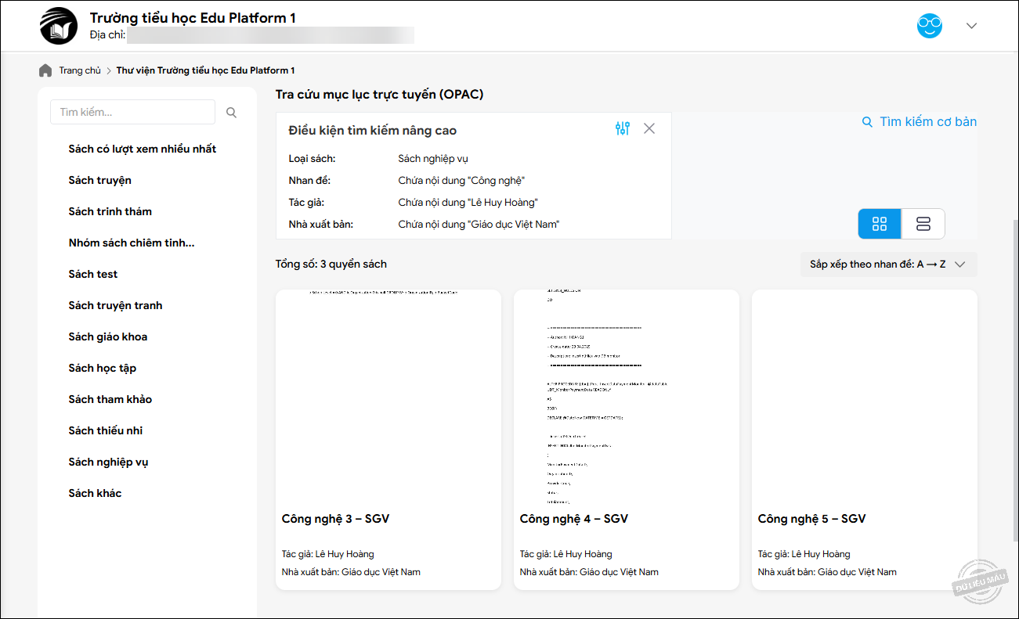Switch to grid view layout
Screen dimensions: 1019x619
pos(880,224)
